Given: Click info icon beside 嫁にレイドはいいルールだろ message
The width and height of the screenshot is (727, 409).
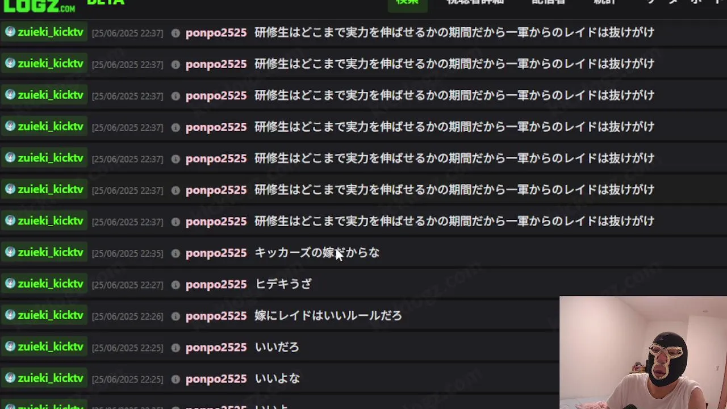Looking at the screenshot, I should 176,316.
